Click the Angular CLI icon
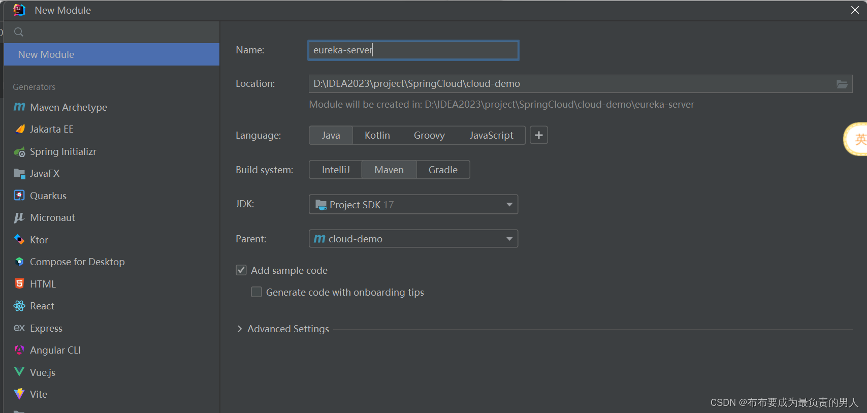The height and width of the screenshot is (413, 867). (19, 350)
